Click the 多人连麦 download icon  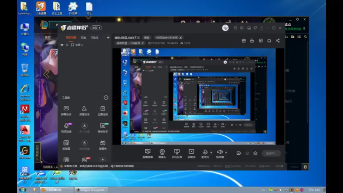[84, 126]
